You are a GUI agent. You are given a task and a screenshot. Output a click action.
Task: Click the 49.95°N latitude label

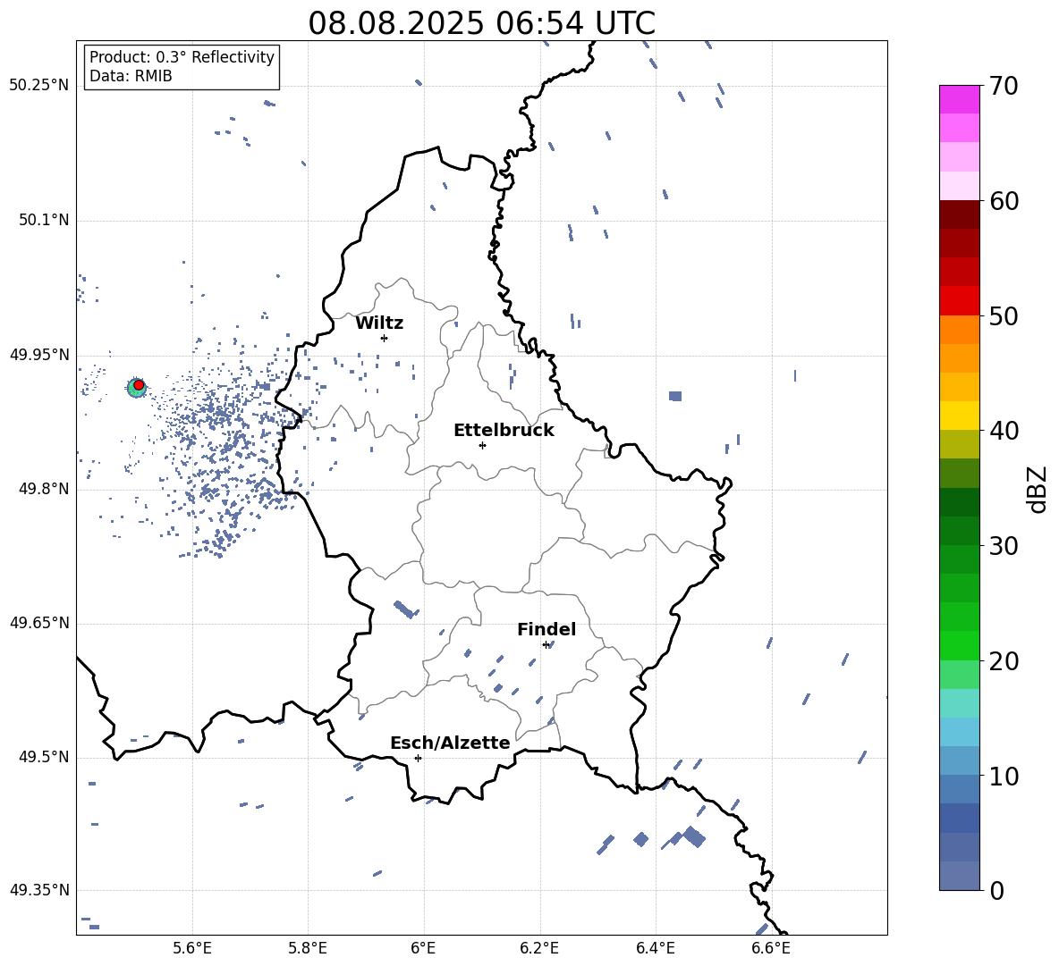click(39, 355)
